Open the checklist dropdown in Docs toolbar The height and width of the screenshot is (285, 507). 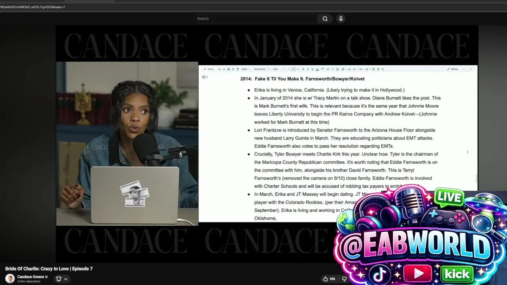pos(355,69)
